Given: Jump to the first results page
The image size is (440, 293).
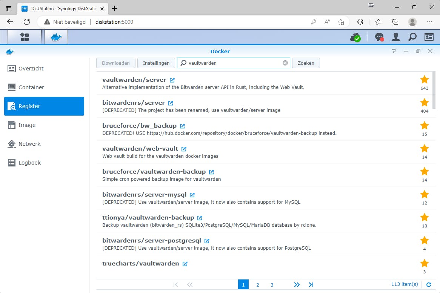Looking at the screenshot, I should [176, 285].
